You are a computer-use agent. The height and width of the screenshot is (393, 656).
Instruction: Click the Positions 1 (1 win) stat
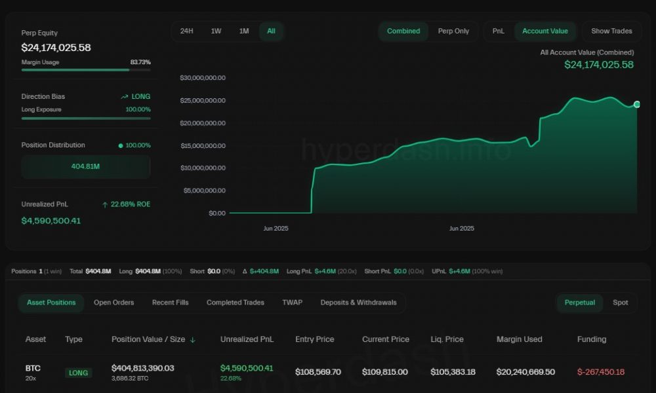[36, 271]
